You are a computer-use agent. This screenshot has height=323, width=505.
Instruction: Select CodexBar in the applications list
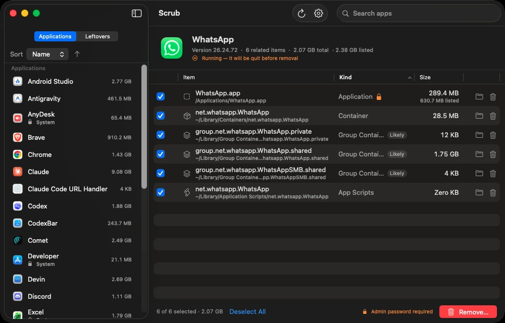coord(73,223)
